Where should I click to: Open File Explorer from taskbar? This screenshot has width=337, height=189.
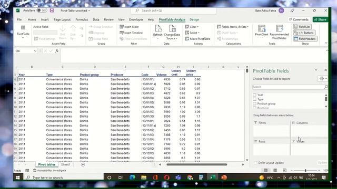coord(144,177)
